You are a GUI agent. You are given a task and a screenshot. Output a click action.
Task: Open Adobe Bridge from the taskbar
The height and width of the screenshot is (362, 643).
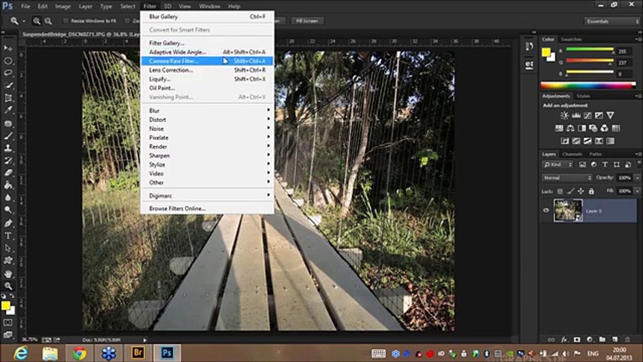pyautogui.click(x=138, y=353)
